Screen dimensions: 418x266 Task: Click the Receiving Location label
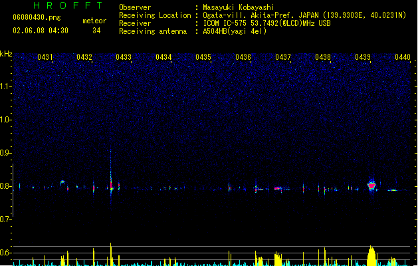pos(155,15)
